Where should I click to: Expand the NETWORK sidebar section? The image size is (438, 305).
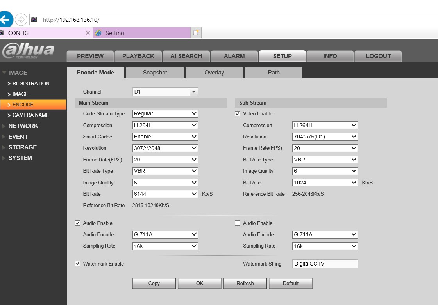(23, 126)
